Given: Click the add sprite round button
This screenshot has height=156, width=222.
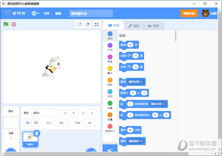Looking at the screenshot, I should (91, 150).
